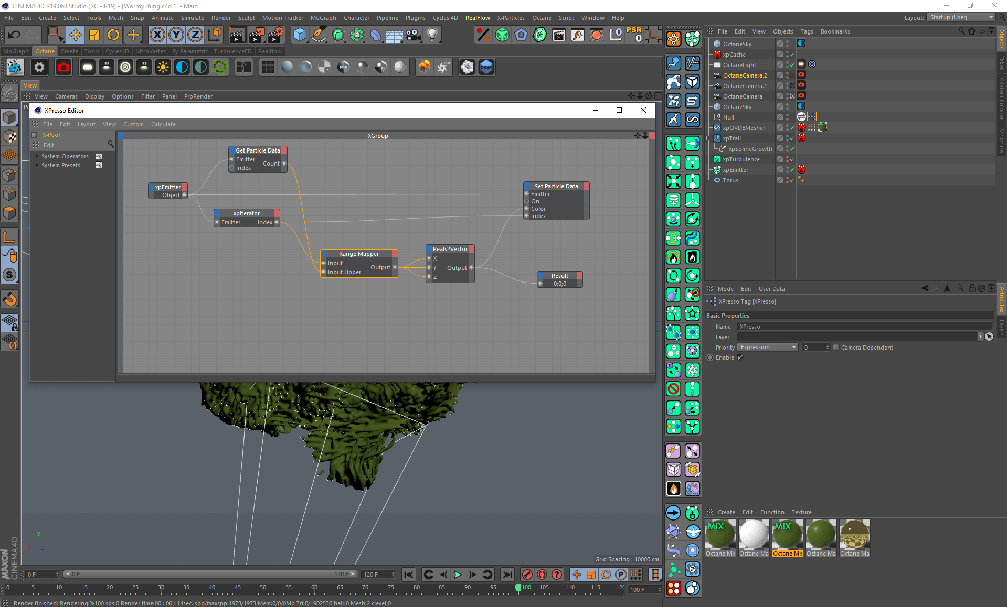
Task: Open Material Manager Create menu
Action: pyautogui.click(x=726, y=512)
